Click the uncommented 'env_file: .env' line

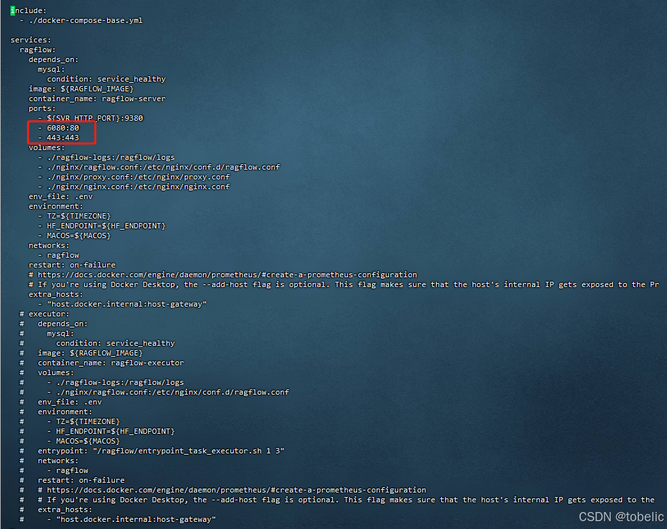(61, 196)
